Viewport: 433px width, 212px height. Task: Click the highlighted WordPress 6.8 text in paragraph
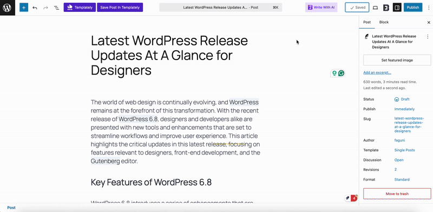point(138,120)
